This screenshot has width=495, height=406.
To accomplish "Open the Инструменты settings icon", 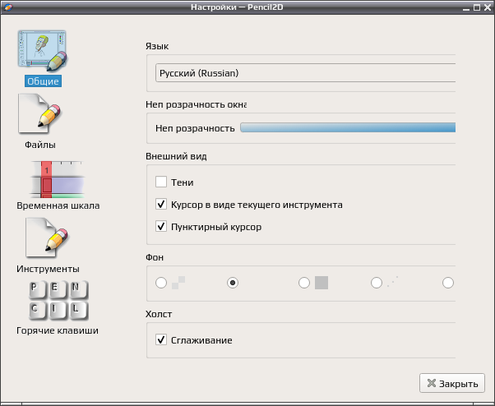I will pos(48,238).
